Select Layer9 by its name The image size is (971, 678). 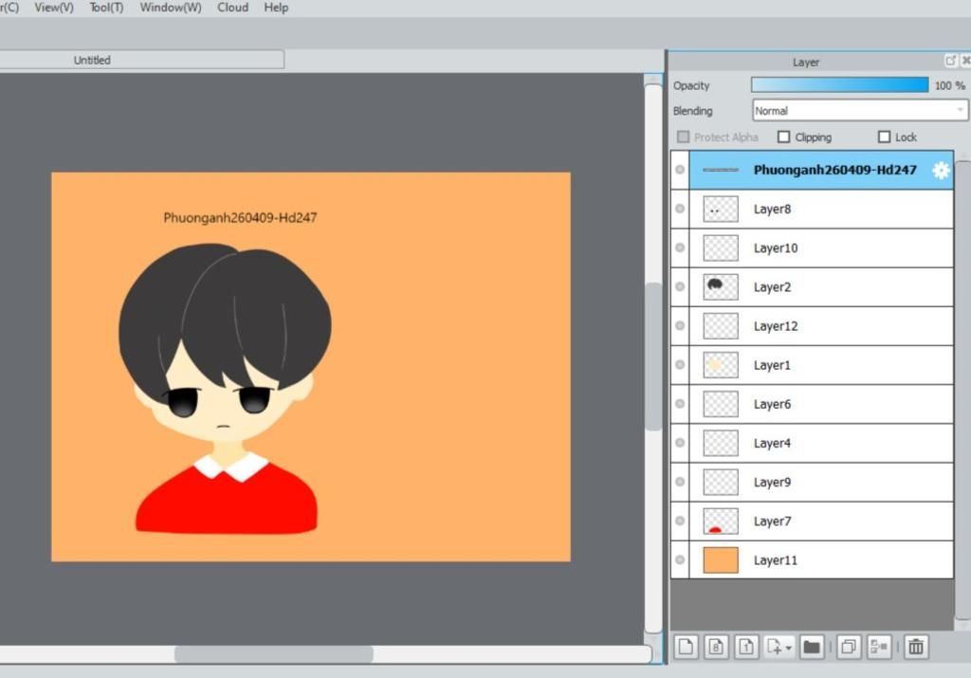(x=772, y=483)
